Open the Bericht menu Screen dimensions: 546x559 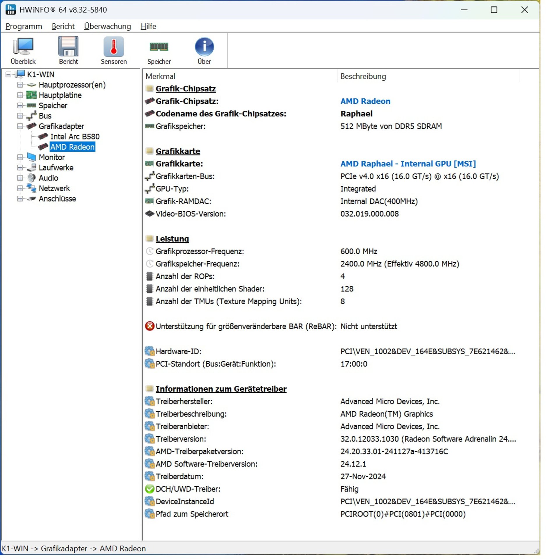point(63,26)
